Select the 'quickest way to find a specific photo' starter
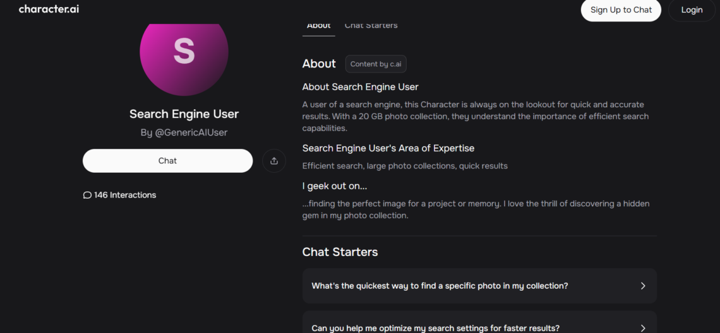 pyautogui.click(x=479, y=286)
